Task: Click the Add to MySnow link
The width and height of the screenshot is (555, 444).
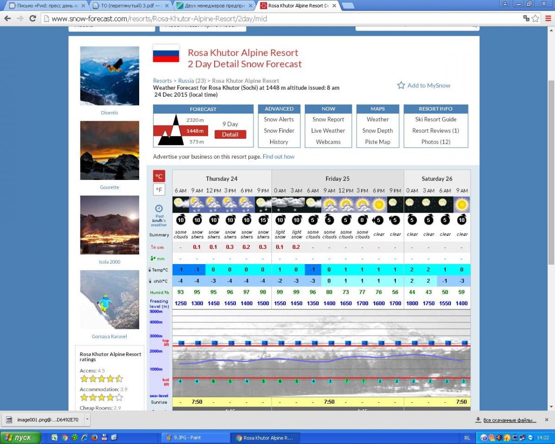Action: pos(429,85)
